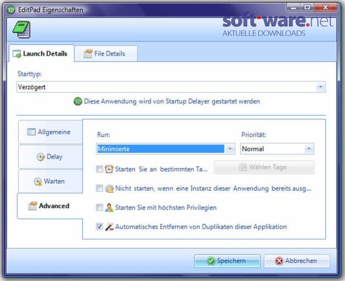The width and height of the screenshot is (345, 281).
Task: Open the Allgemeine side tab
Action: coord(51,132)
